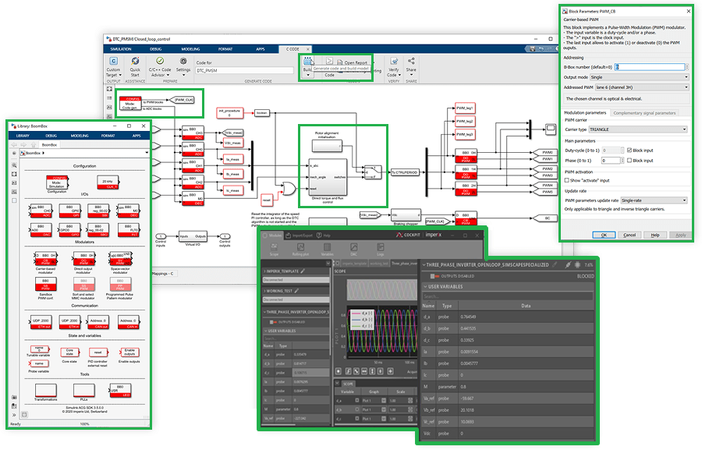Select Scope module in Cockpit toolbar
Viewport: 702px width, 450px height.
[274, 250]
